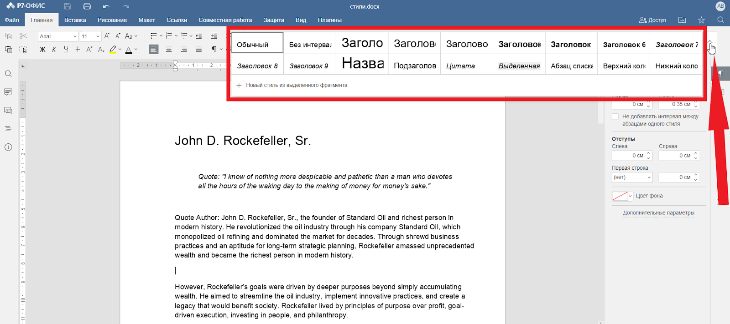Apply the Цитата style
This screenshot has height=324, width=730.
tap(467, 64)
